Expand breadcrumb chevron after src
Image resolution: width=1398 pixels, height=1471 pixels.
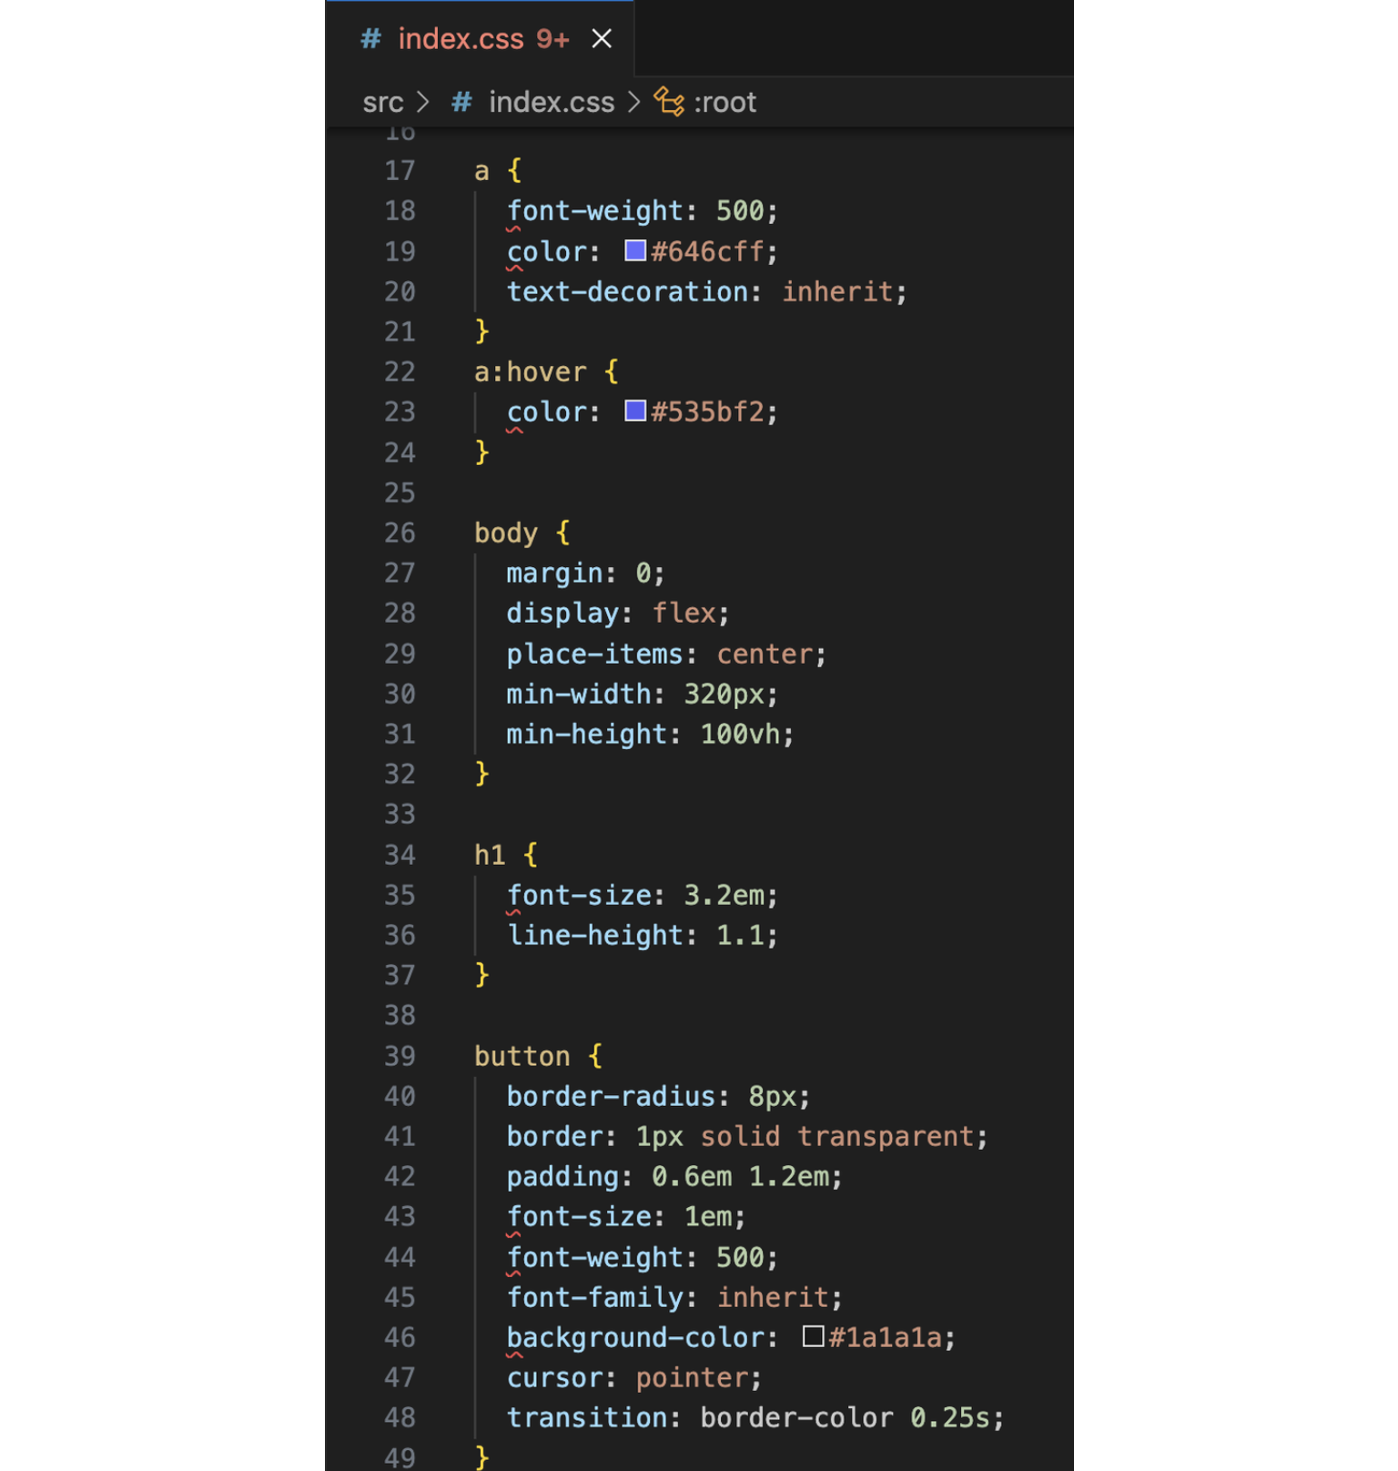coord(423,102)
